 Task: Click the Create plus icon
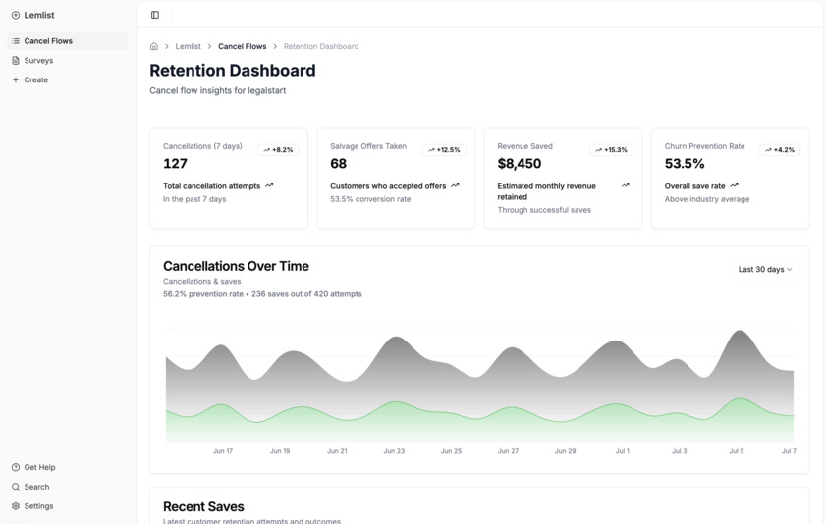(x=16, y=79)
